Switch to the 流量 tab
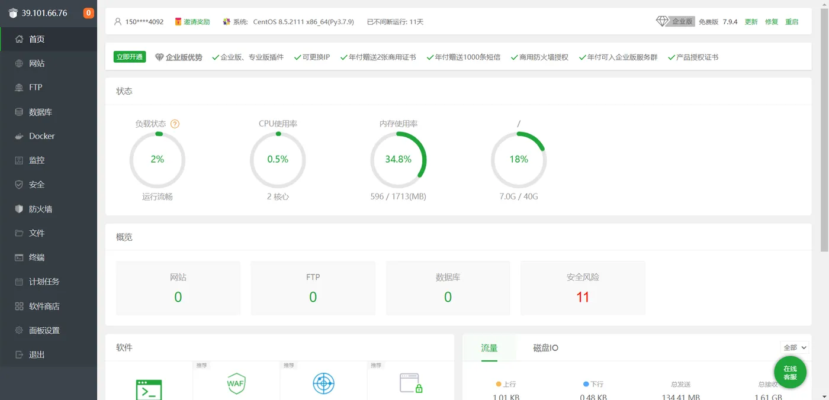This screenshot has height=400, width=829. coord(489,348)
